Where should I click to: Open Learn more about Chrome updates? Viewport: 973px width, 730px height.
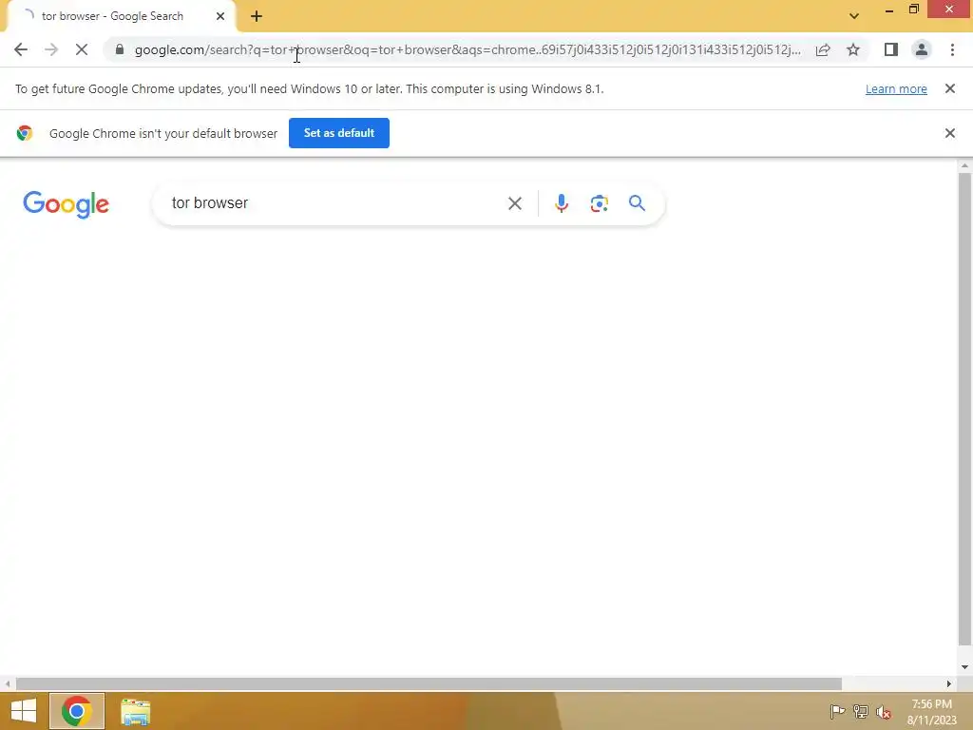point(896,88)
